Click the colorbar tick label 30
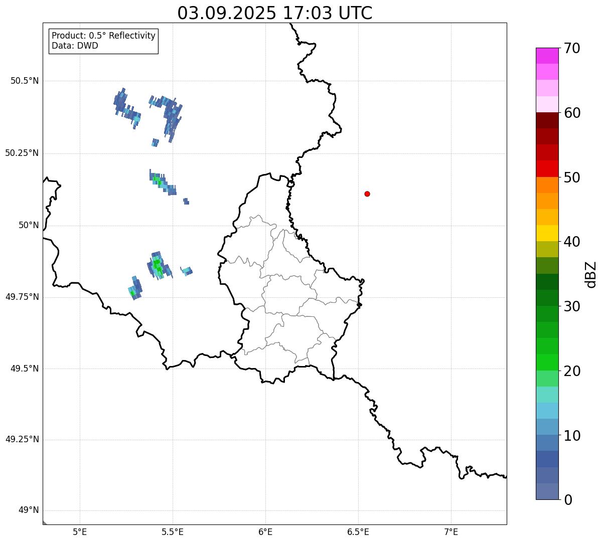This screenshot has width=603, height=542. coord(572,306)
